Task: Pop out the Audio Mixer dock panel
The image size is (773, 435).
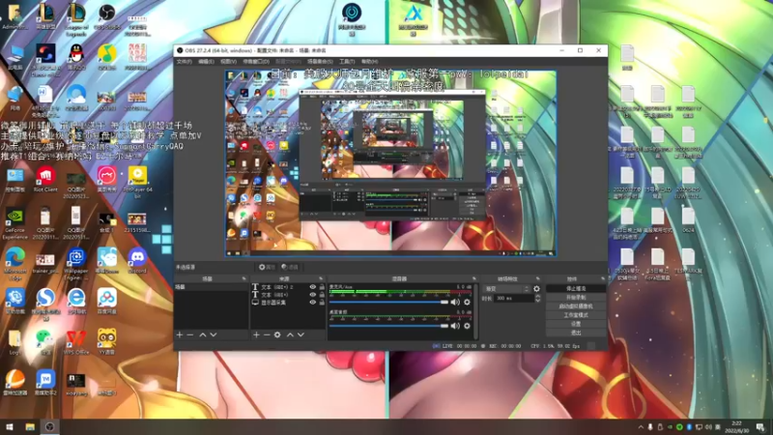Action: click(474, 279)
